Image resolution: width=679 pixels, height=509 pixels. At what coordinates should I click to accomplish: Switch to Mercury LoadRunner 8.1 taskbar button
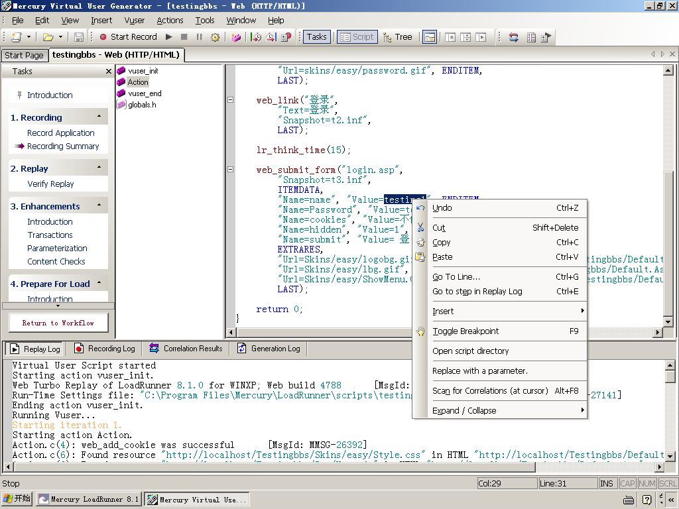89,500
